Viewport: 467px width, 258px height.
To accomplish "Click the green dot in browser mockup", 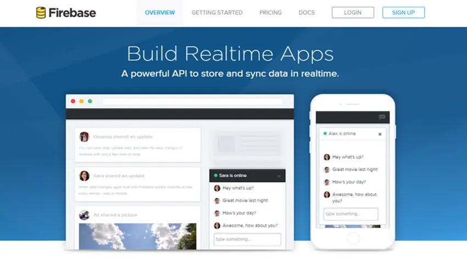I will pyautogui.click(x=90, y=101).
